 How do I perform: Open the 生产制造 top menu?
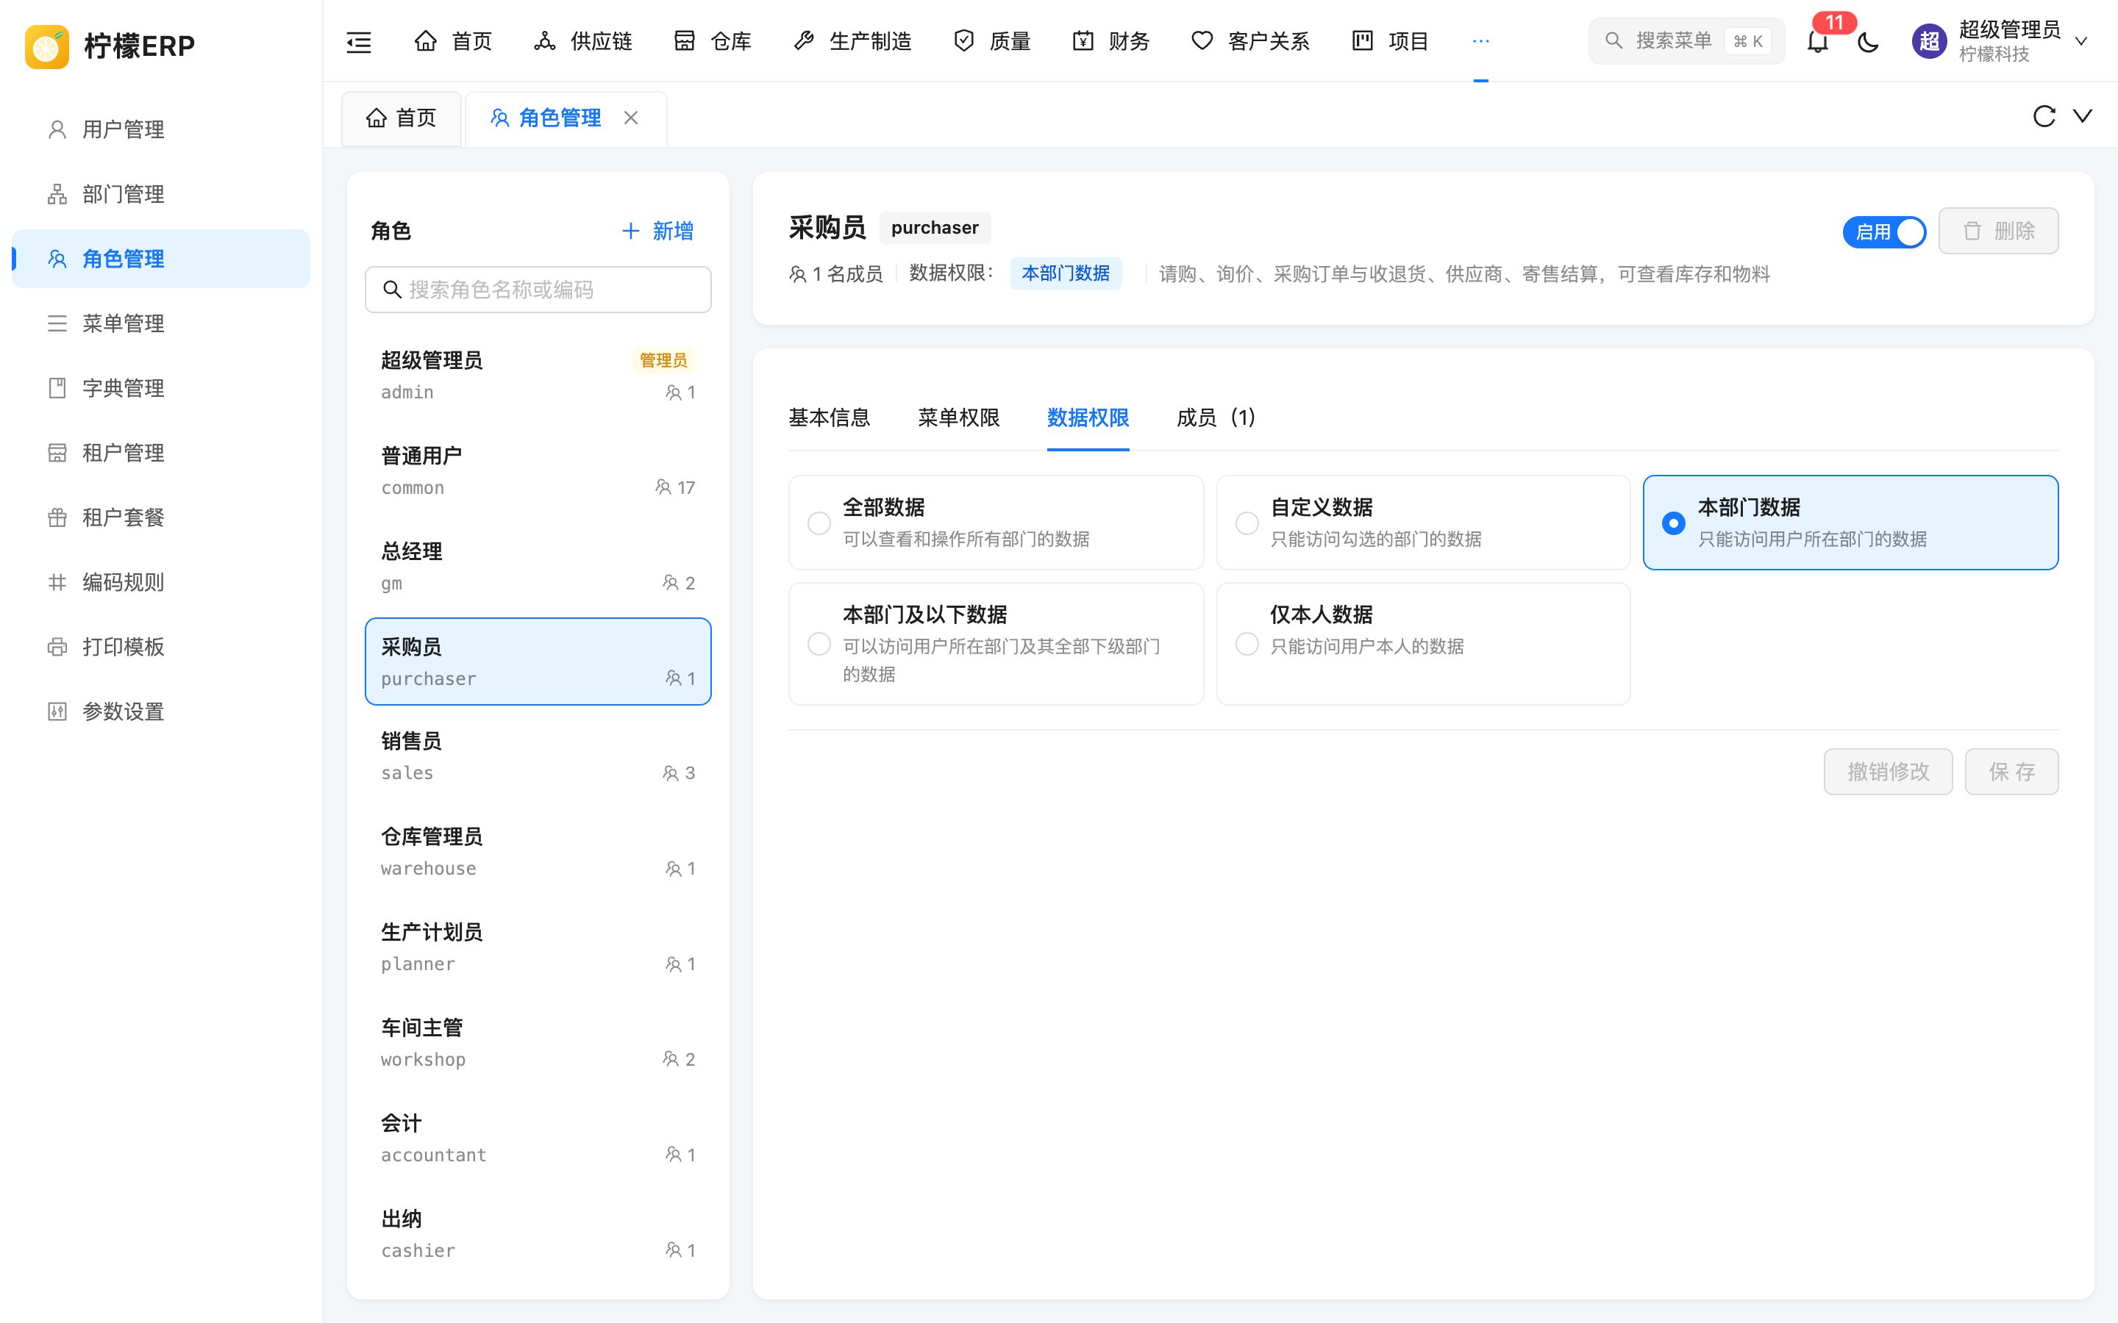[x=852, y=41]
